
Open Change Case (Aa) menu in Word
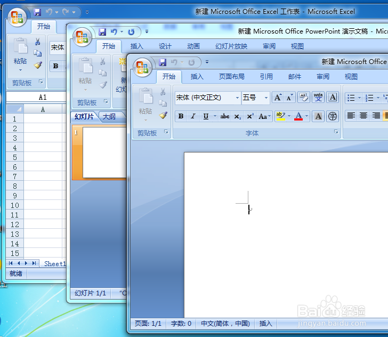tap(264, 116)
